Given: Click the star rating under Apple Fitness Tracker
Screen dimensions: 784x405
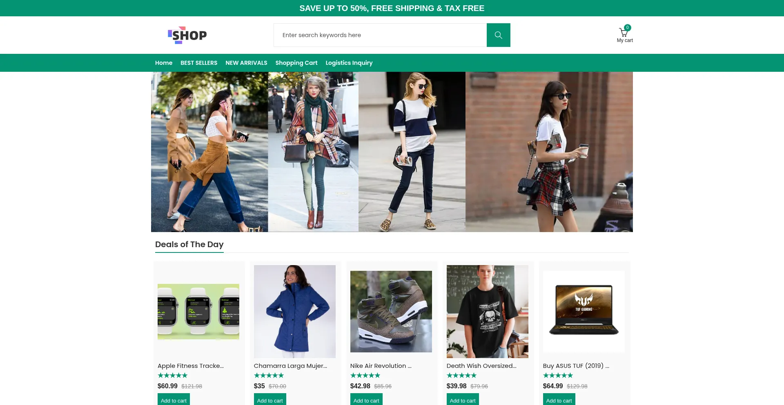Looking at the screenshot, I should tap(172, 375).
